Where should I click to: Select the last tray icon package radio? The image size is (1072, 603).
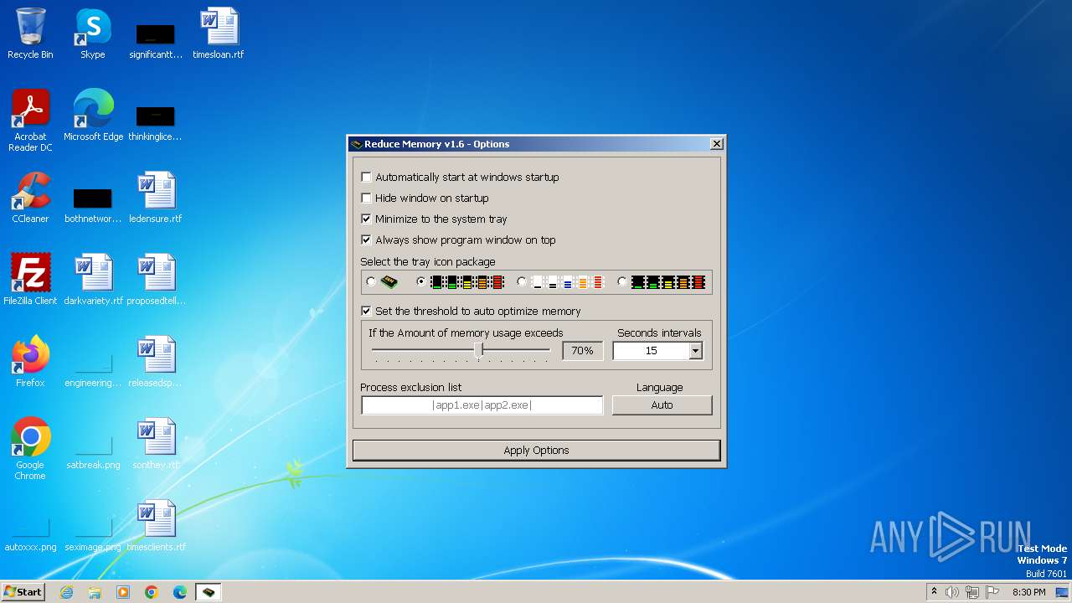click(x=621, y=282)
